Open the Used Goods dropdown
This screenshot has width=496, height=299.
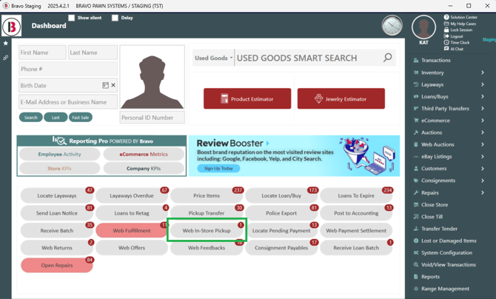213,58
